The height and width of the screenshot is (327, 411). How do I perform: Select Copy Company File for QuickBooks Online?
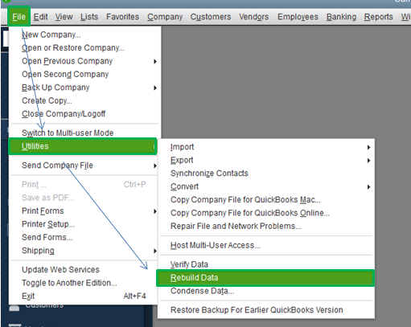click(250, 213)
